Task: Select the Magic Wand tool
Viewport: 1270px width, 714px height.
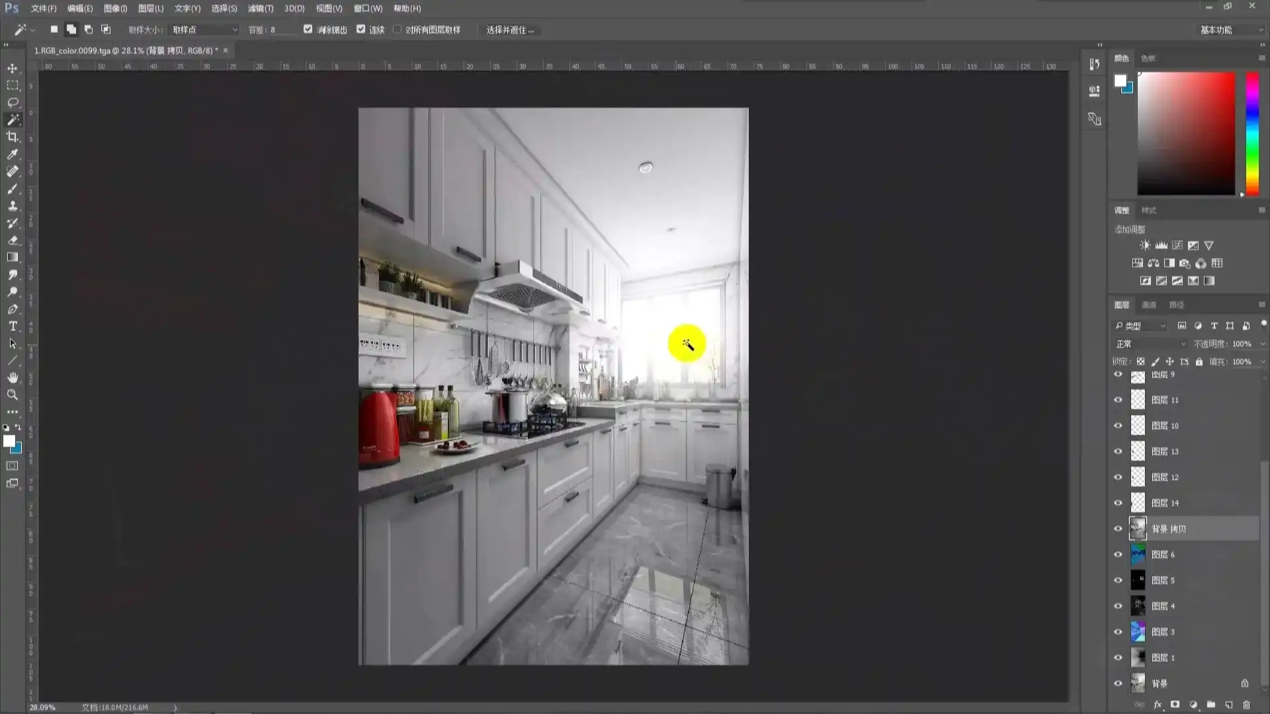Action: coord(13,120)
